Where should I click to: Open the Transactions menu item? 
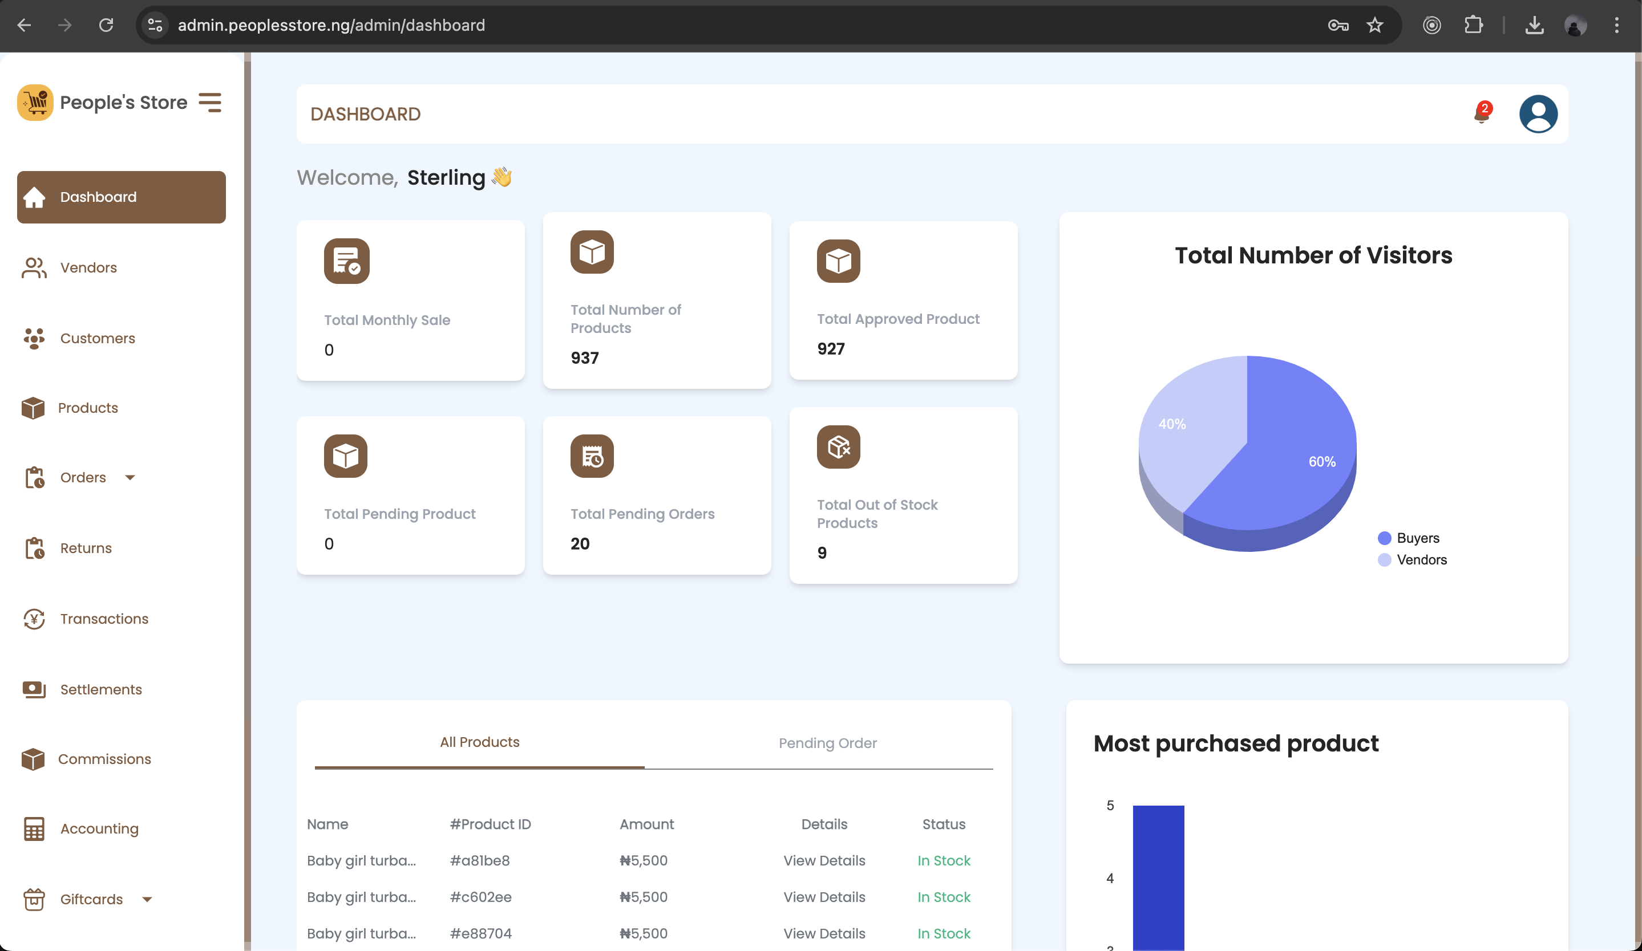point(104,619)
